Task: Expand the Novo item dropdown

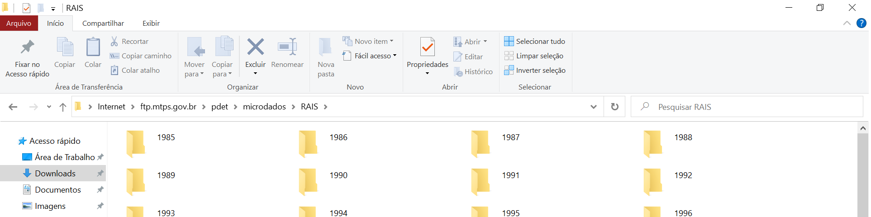Action: coord(368,41)
